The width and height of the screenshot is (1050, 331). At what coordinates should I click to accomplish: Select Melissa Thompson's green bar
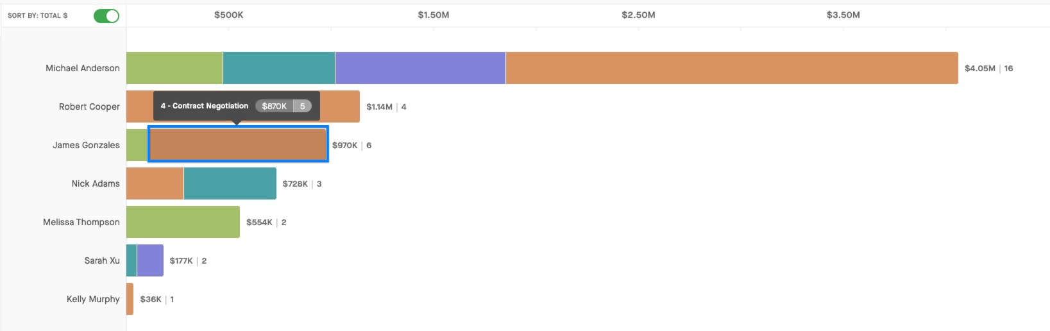pos(183,222)
